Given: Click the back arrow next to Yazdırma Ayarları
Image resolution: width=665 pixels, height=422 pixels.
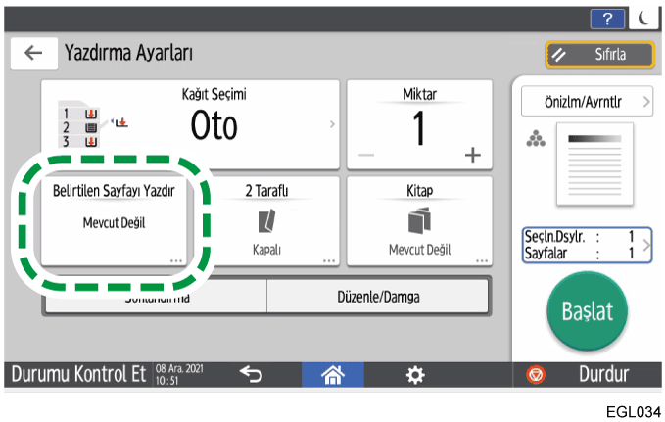Looking at the screenshot, I should tap(33, 54).
